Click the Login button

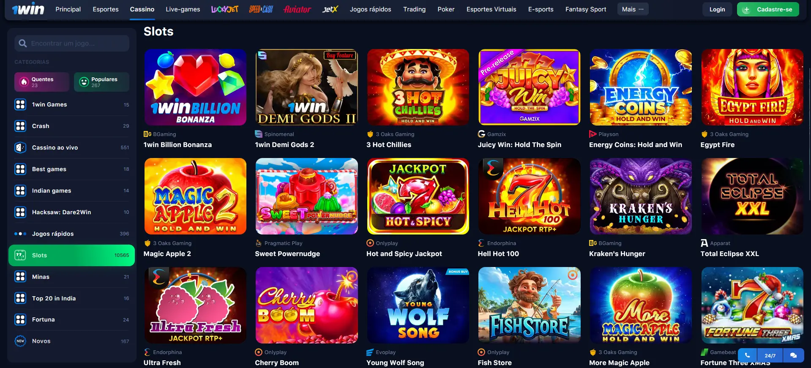717,9
